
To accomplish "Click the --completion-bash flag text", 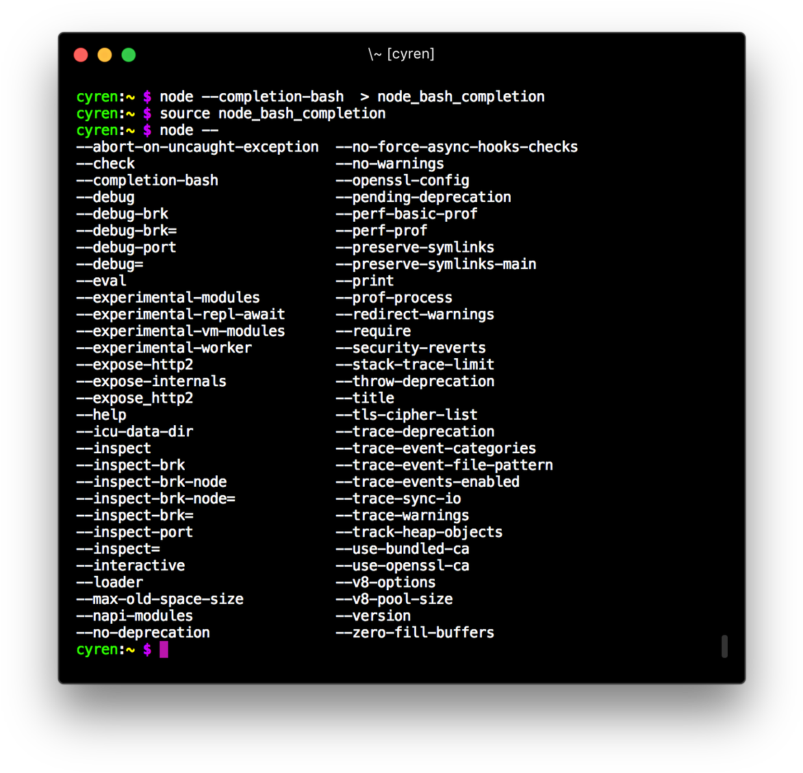I will [x=146, y=180].
